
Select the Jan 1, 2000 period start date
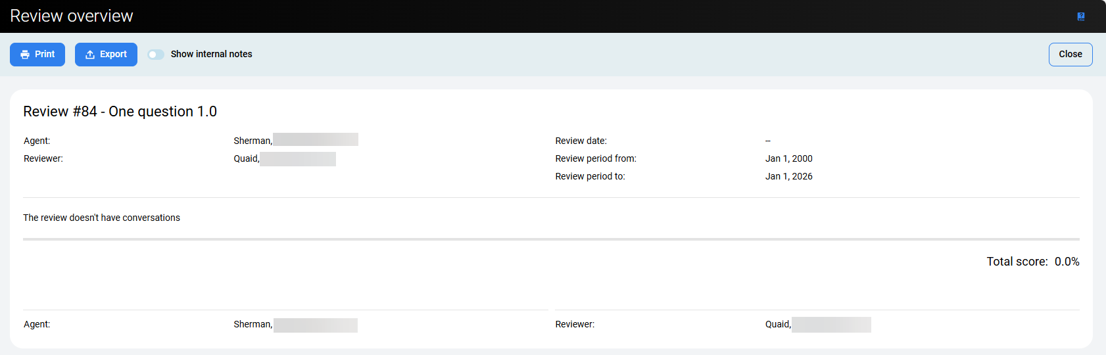click(x=788, y=158)
